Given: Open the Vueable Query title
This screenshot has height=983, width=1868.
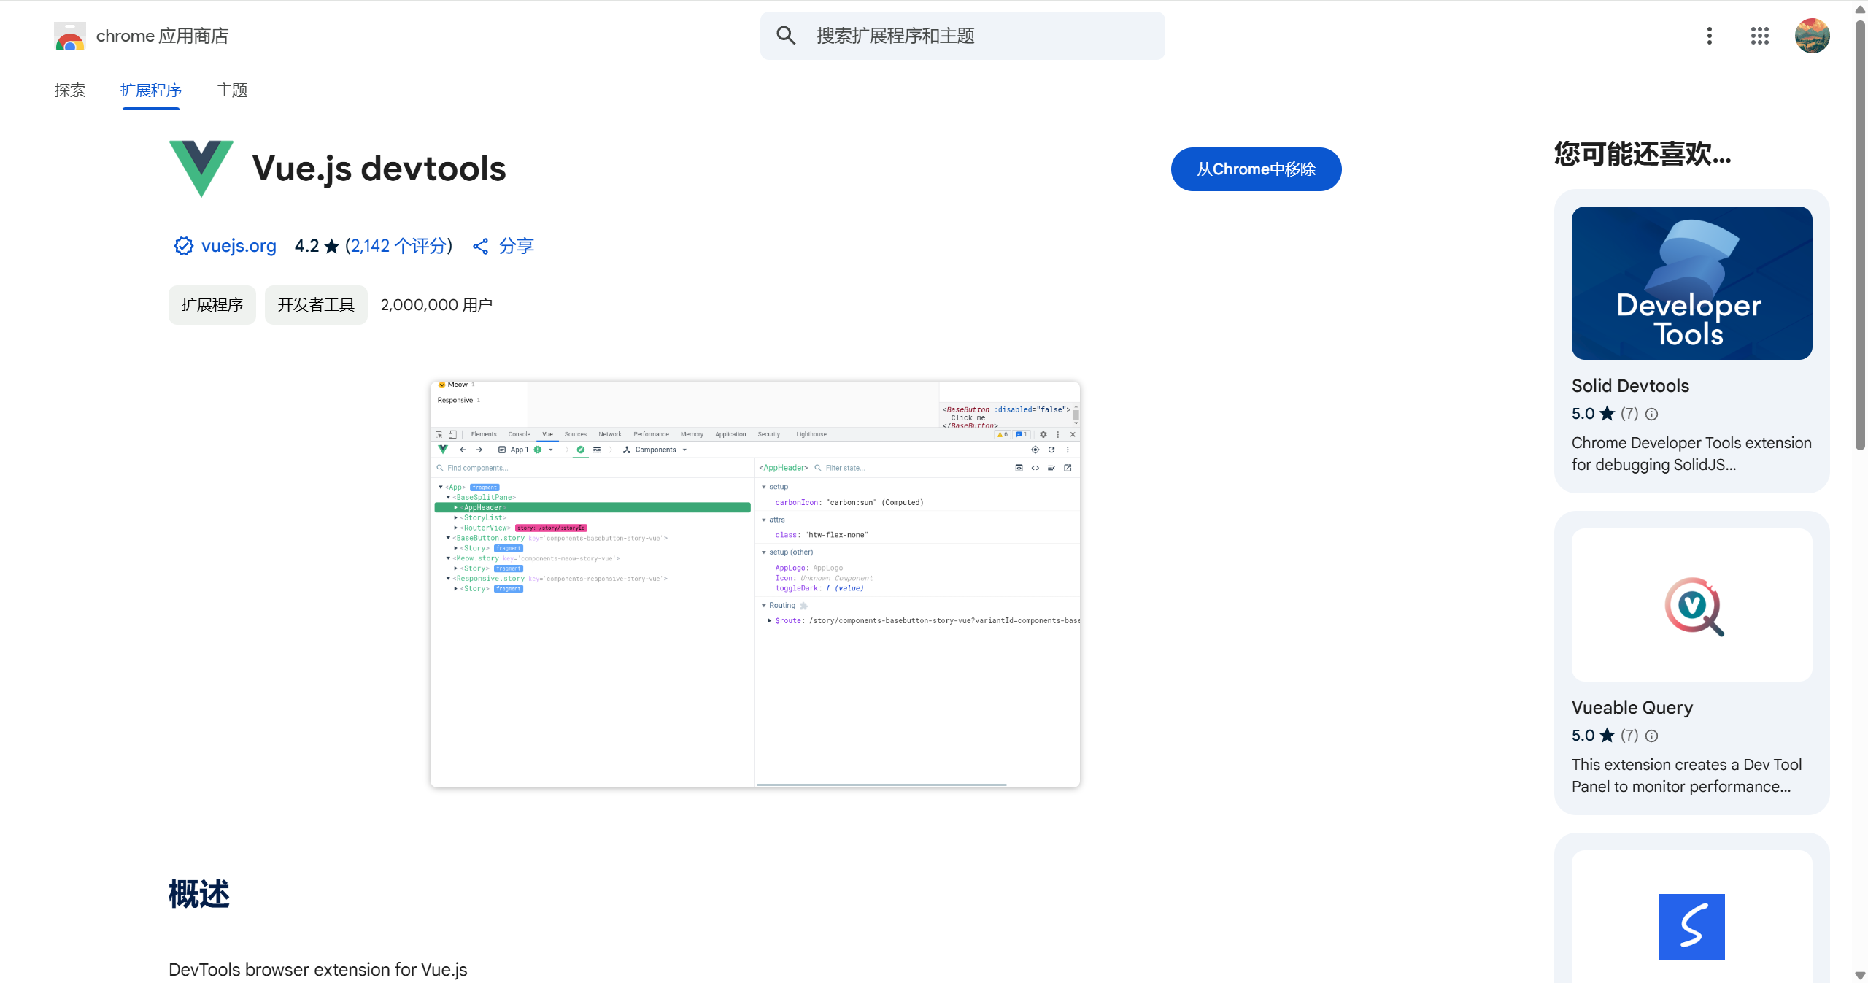Looking at the screenshot, I should coord(1632,708).
